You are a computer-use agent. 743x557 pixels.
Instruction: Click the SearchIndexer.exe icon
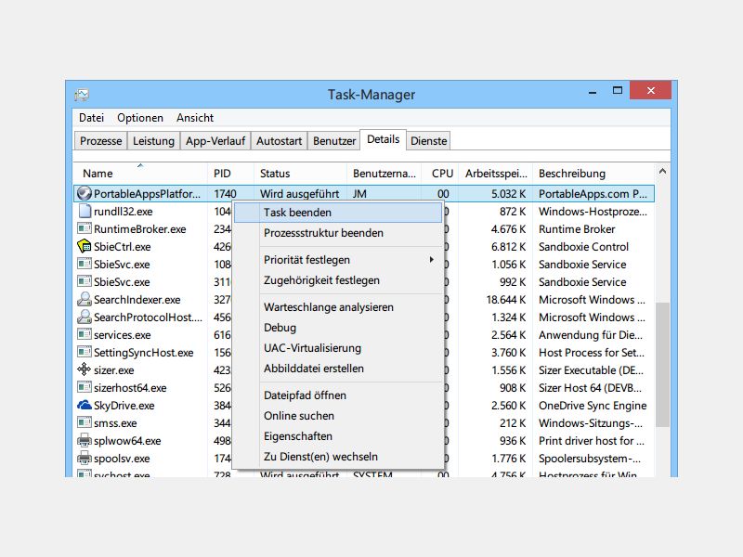coord(85,299)
